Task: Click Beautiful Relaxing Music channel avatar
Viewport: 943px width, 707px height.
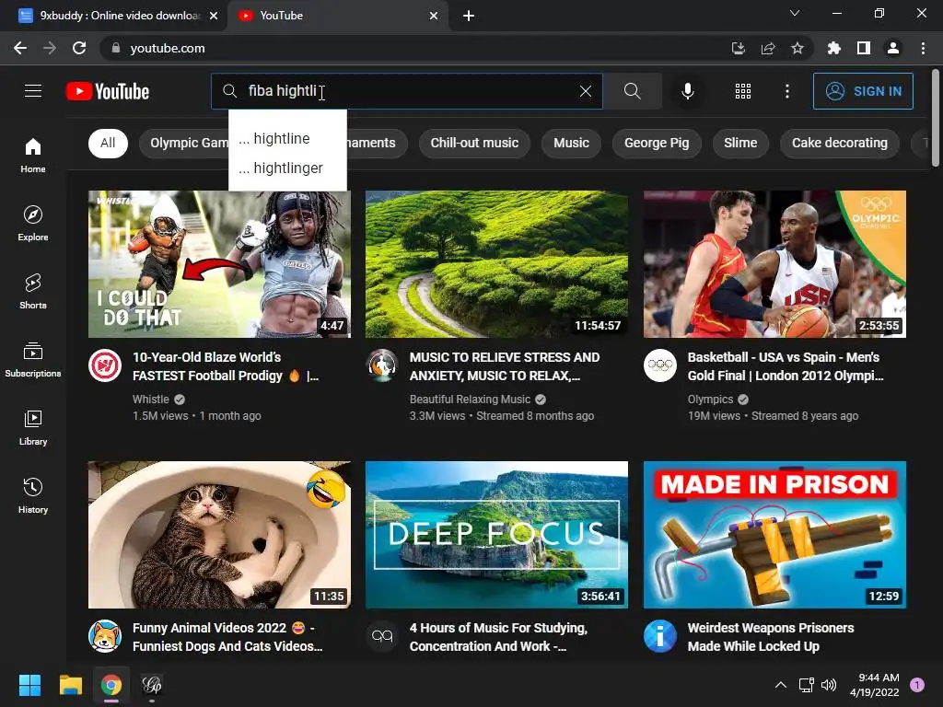Action: (x=382, y=365)
